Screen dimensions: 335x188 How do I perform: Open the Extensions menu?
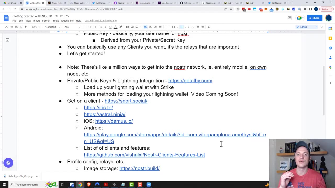[x=67, y=21]
